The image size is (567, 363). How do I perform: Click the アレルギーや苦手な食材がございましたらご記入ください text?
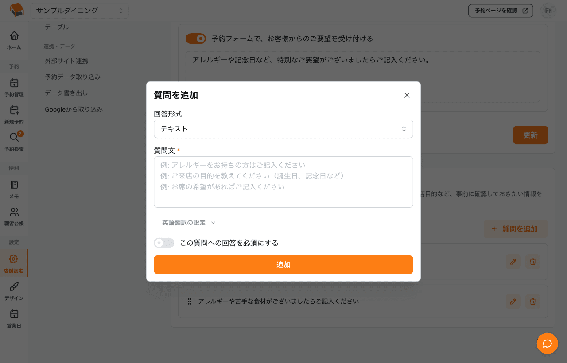pyautogui.click(x=278, y=301)
